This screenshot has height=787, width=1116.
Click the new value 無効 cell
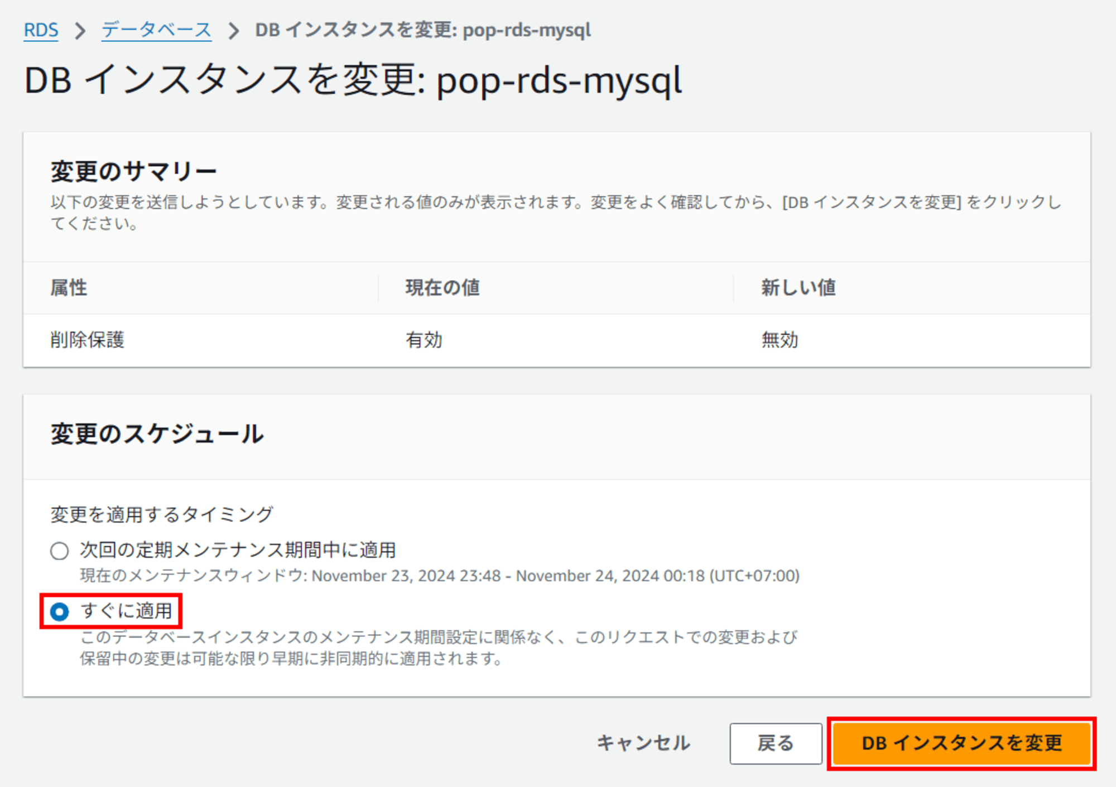pos(780,340)
